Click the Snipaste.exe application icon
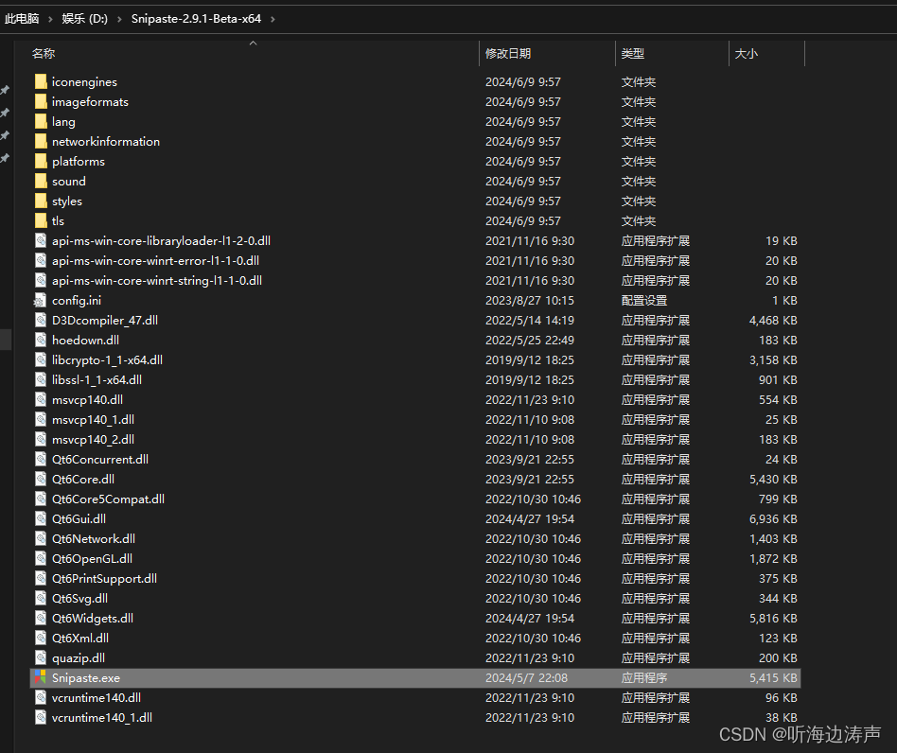The image size is (897, 753). (x=41, y=677)
